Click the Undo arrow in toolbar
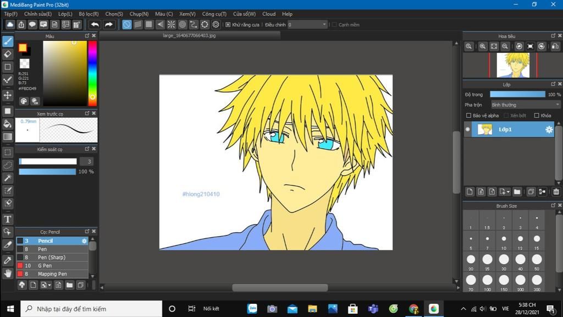 click(95, 24)
